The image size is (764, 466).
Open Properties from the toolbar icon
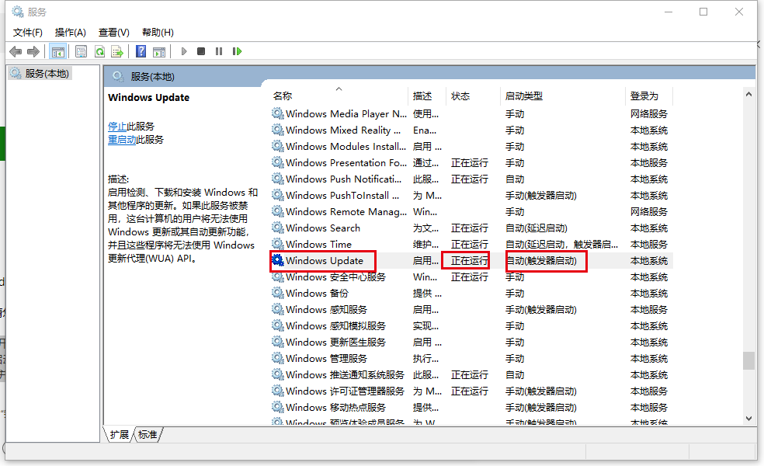(81, 51)
